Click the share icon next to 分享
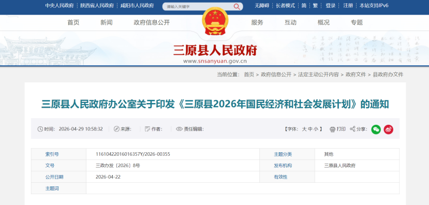This screenshot has width=429, height=205. tap(352, 129)
